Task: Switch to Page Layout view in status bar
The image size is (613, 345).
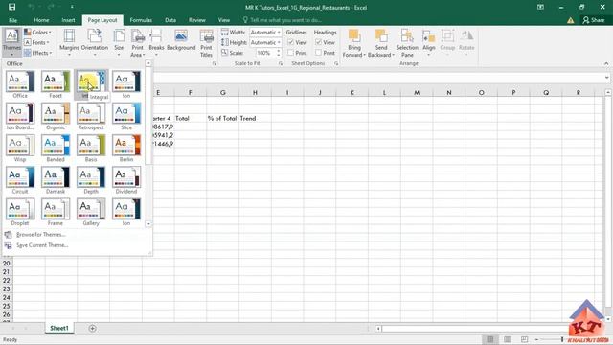Action: coord(507,339)
